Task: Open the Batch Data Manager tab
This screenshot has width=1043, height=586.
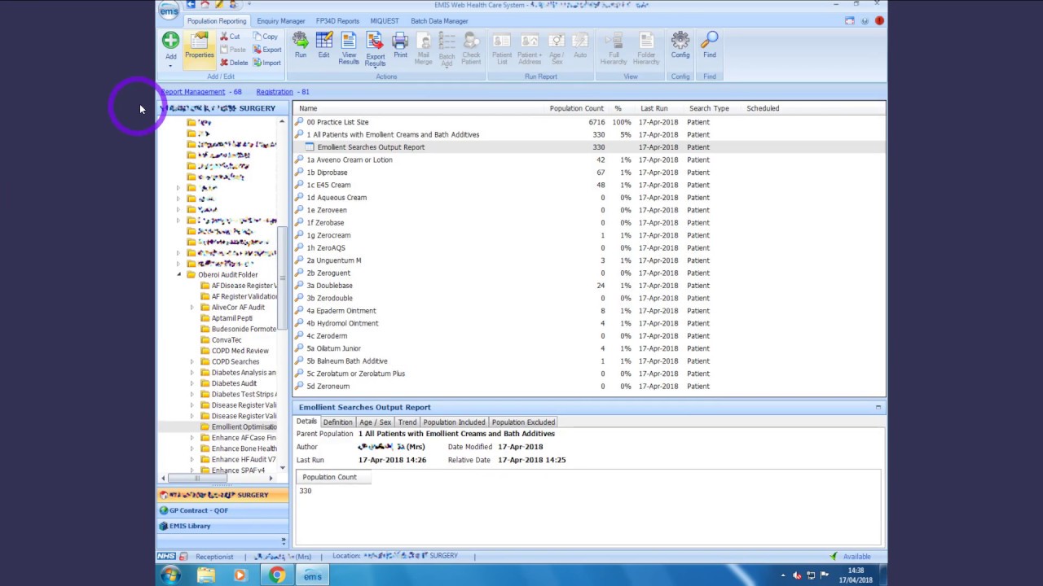Action: click(x=439, y=21)
